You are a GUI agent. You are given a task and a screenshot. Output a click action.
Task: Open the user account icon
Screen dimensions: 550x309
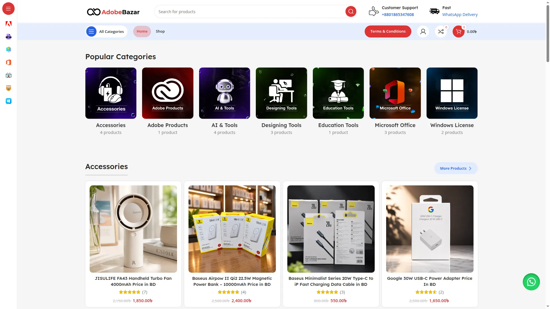coord(423,31)
